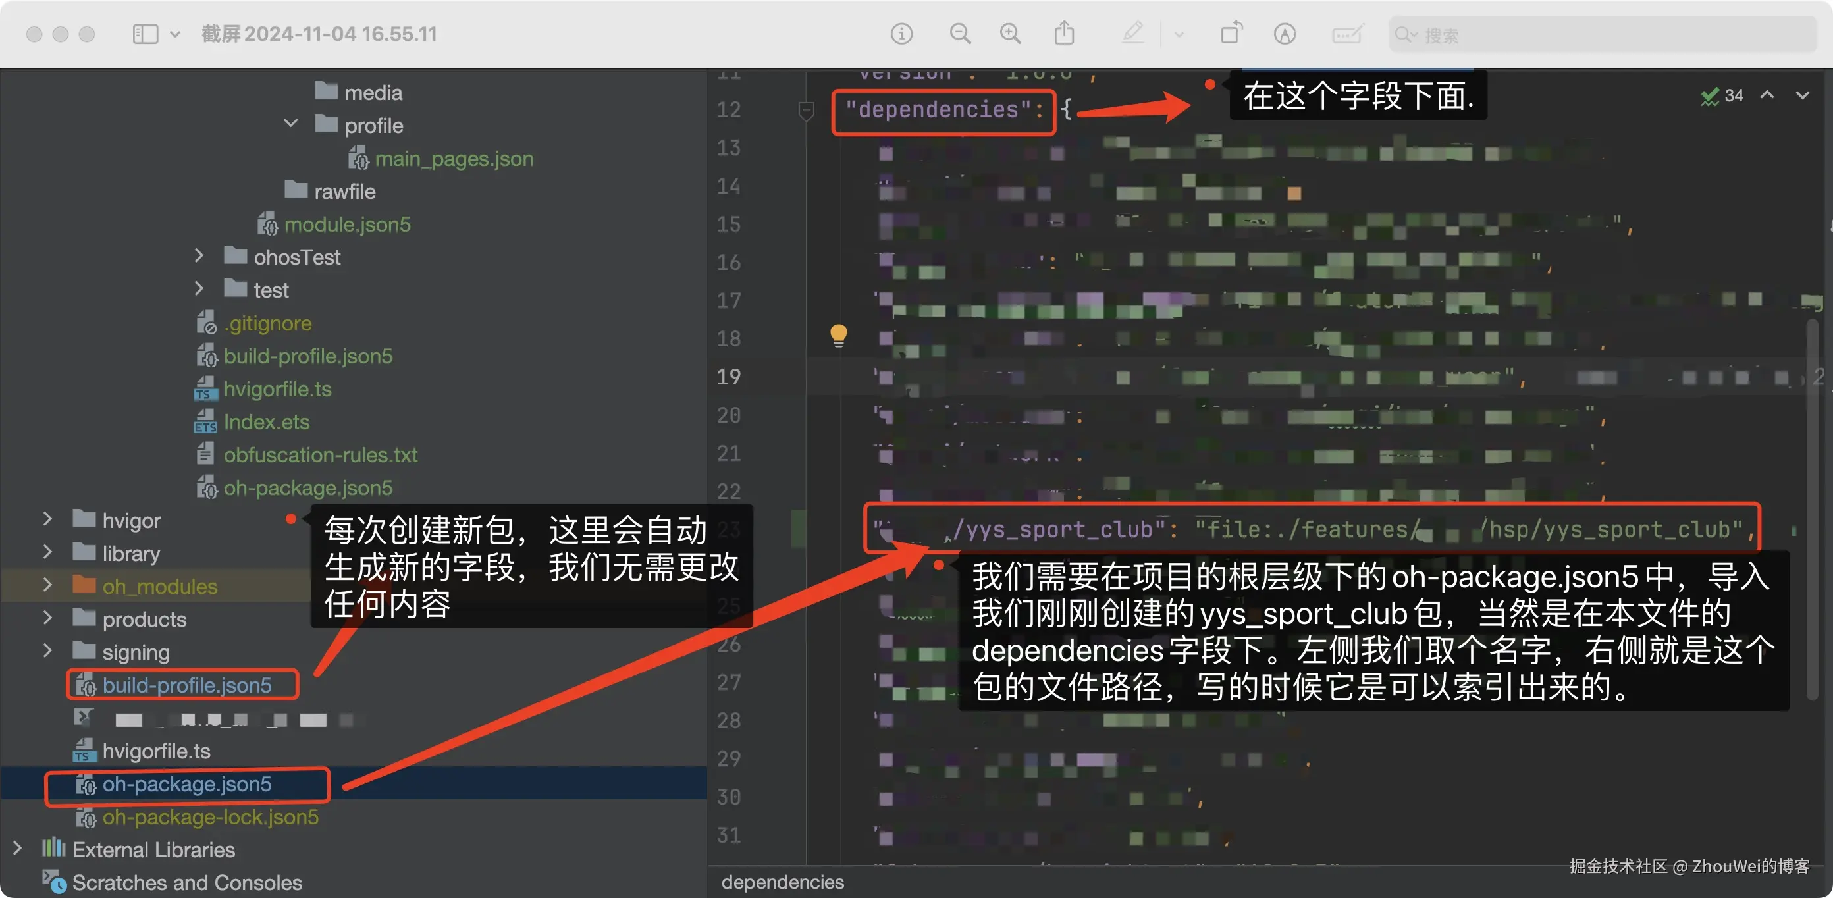
Task: Open highlight color dropdown arrow
Action: coord(1179,34)
